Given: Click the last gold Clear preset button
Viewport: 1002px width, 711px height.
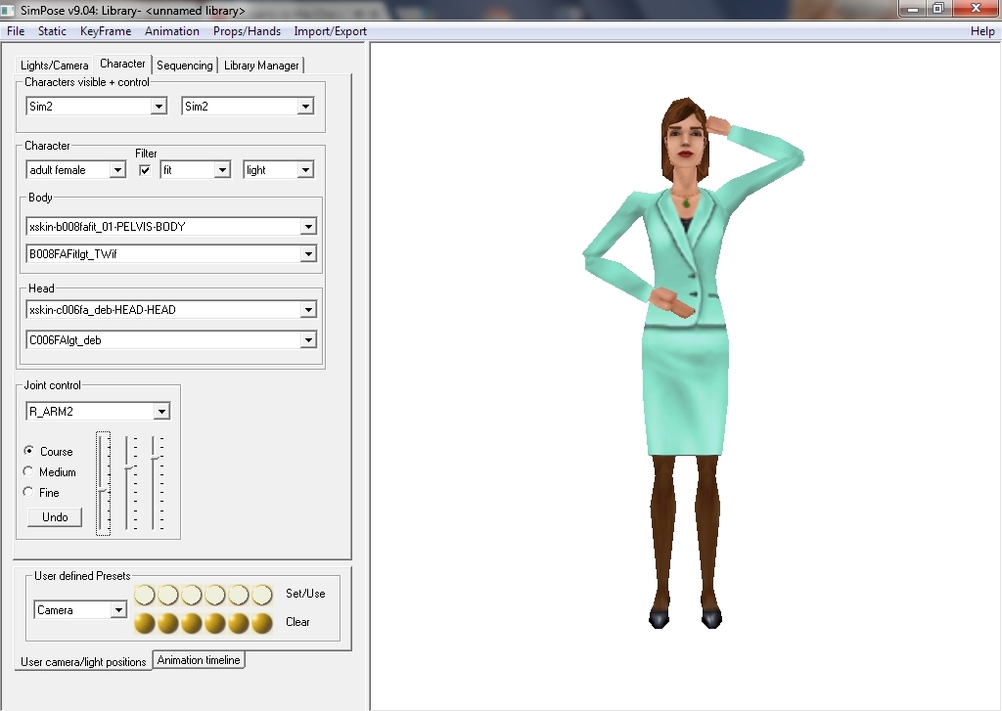Looking at the screenshot, I should (261, 623).
